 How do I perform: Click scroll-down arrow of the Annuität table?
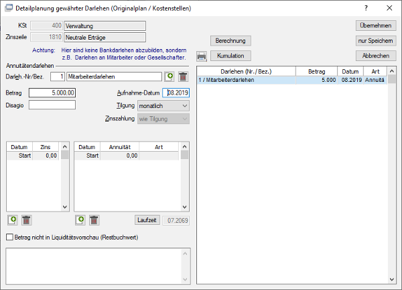click(184, 207)
